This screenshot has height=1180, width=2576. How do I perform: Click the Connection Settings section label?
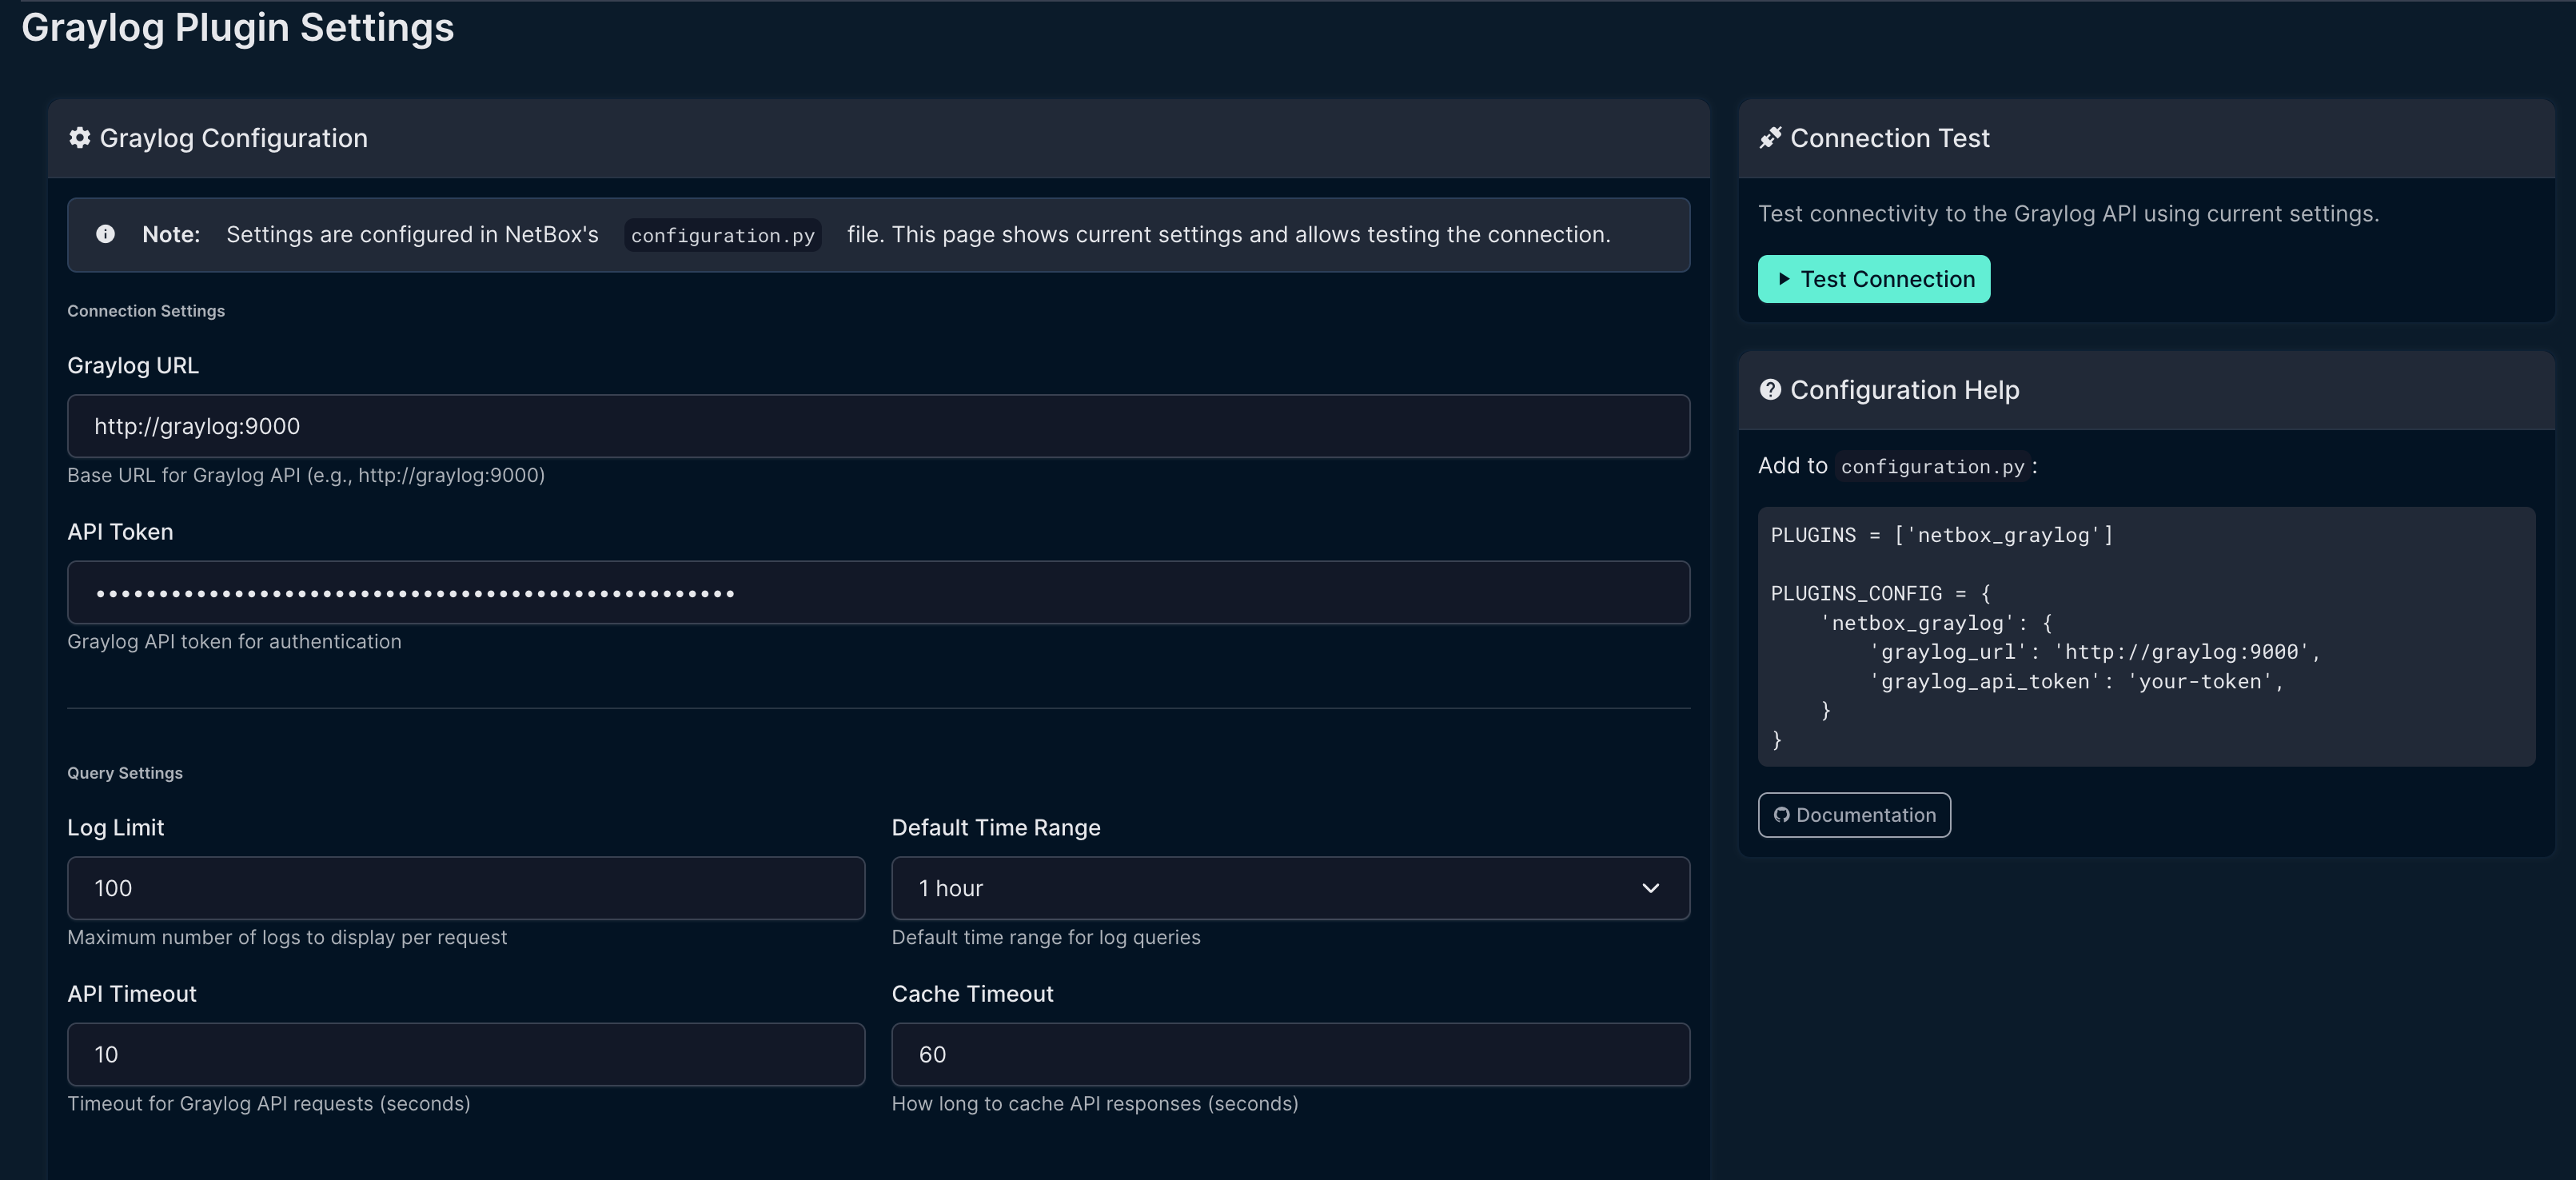coord(146,311)
